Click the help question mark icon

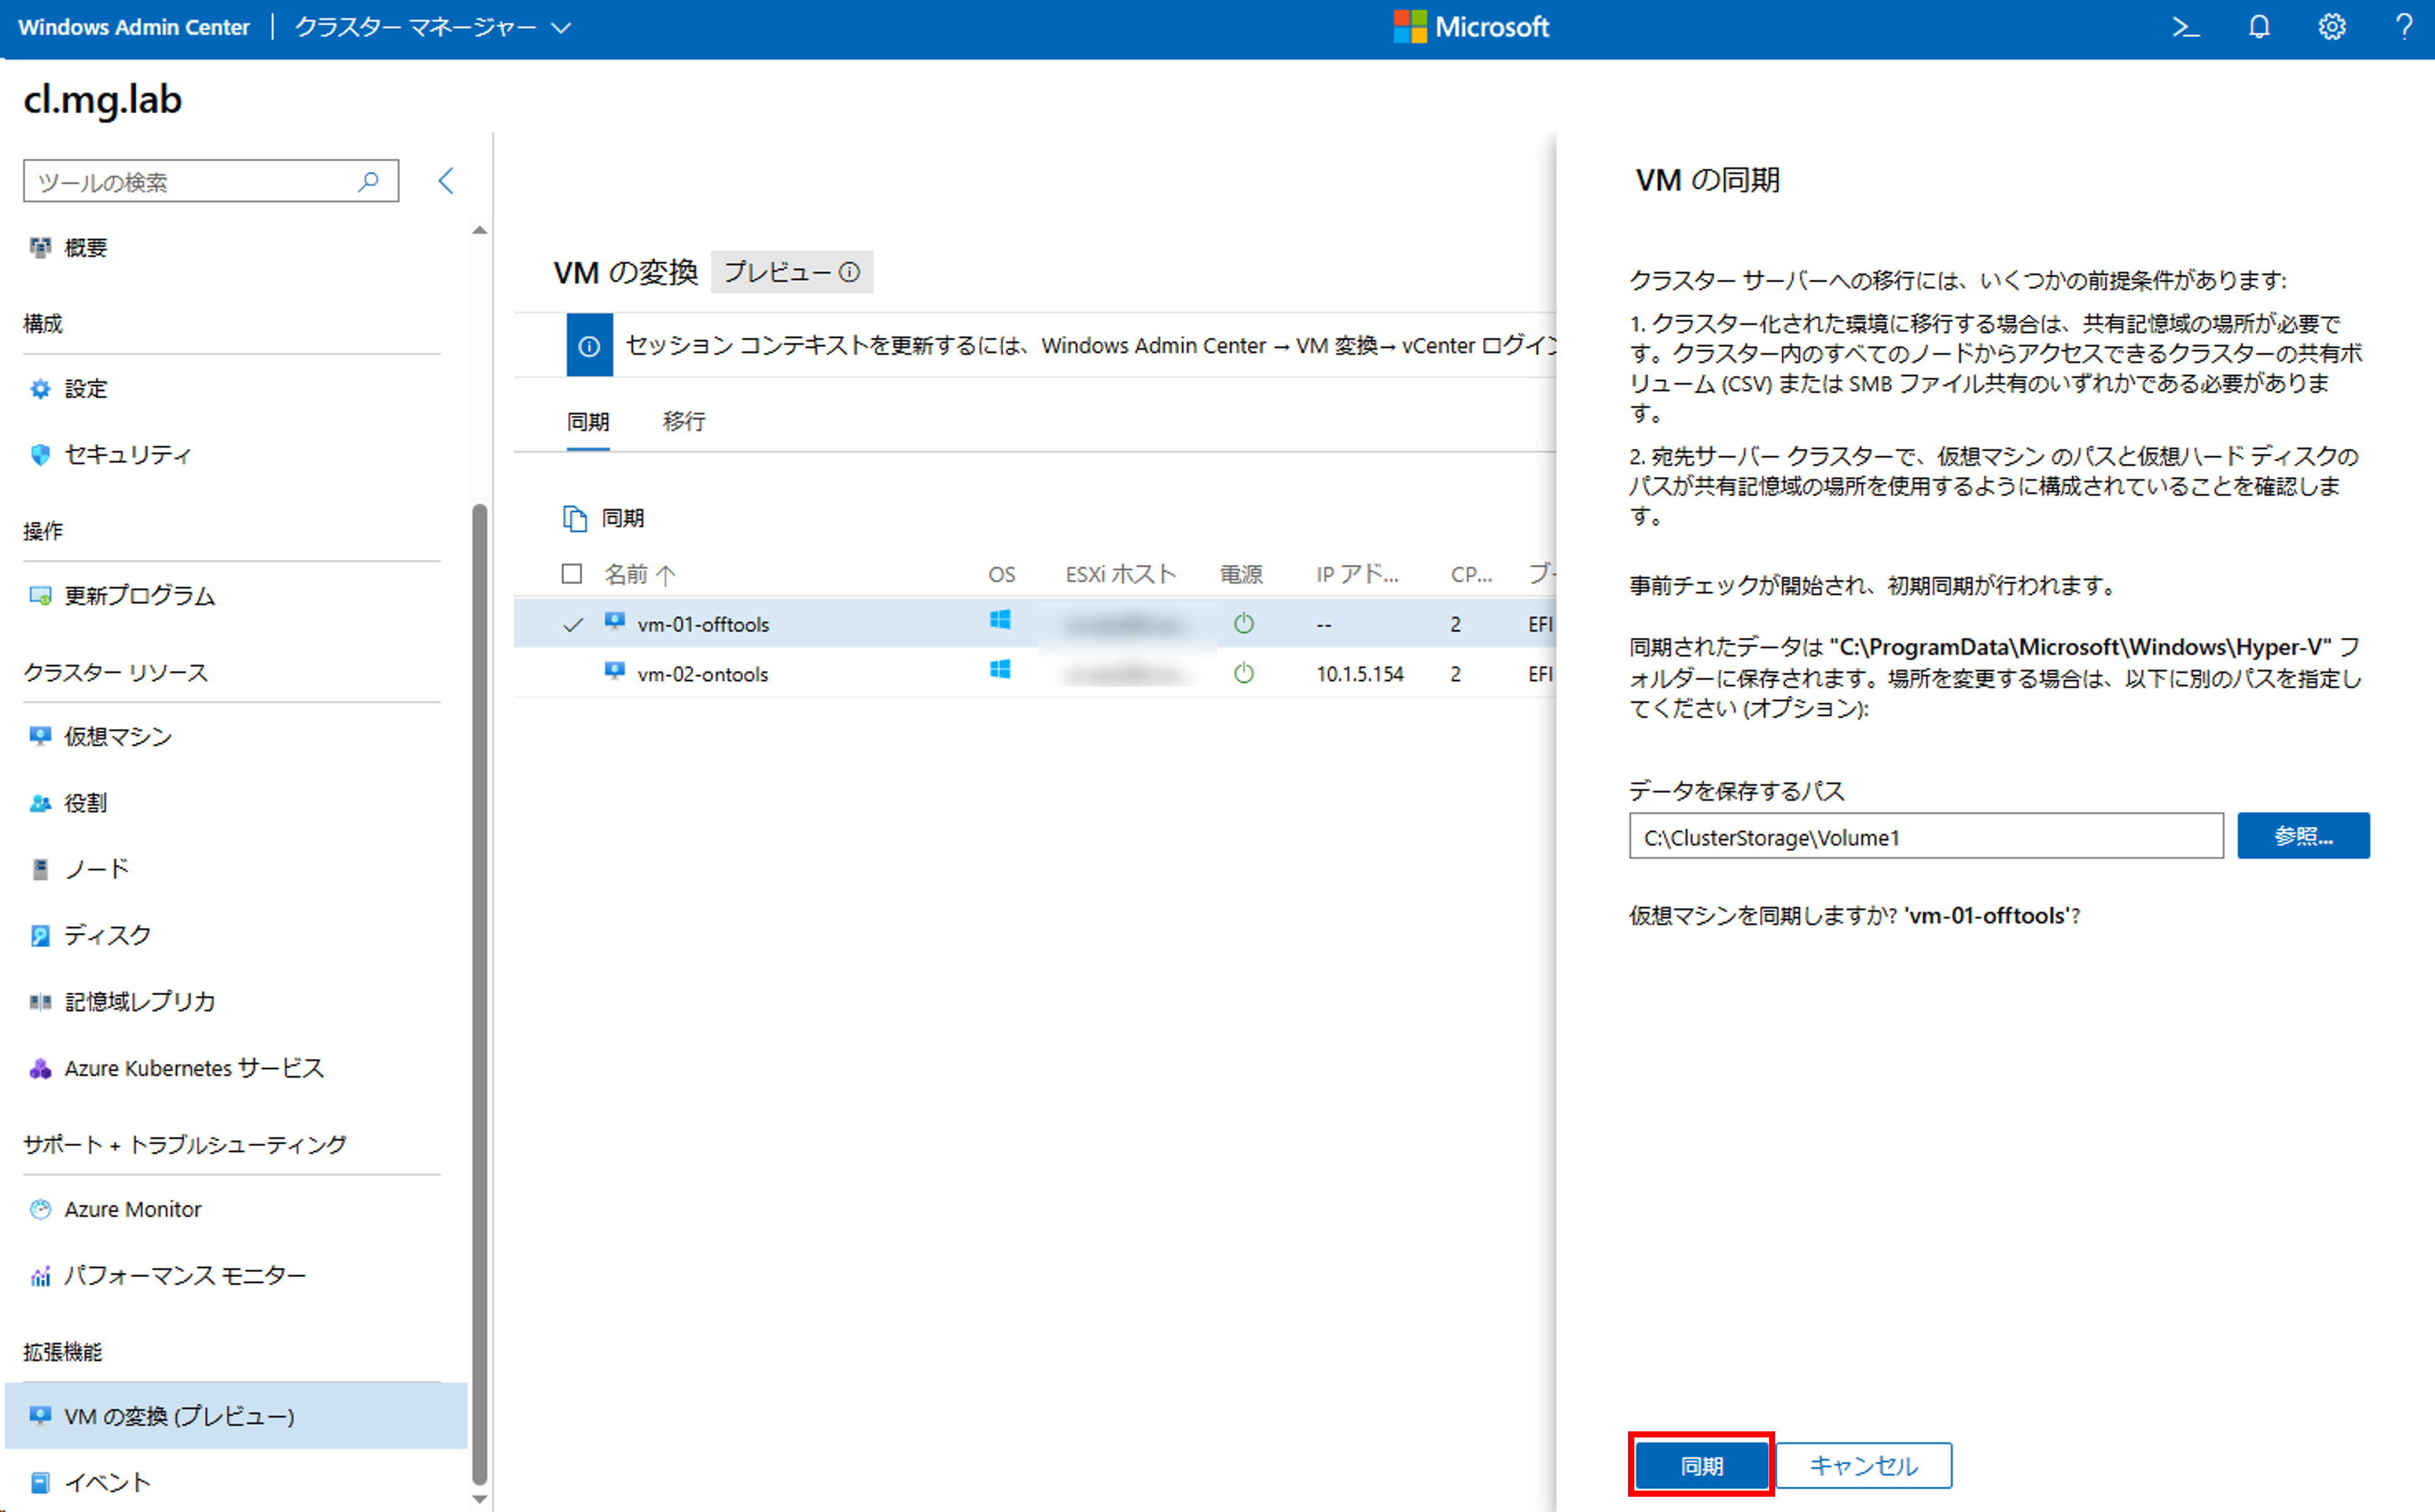pos(2404,27)
